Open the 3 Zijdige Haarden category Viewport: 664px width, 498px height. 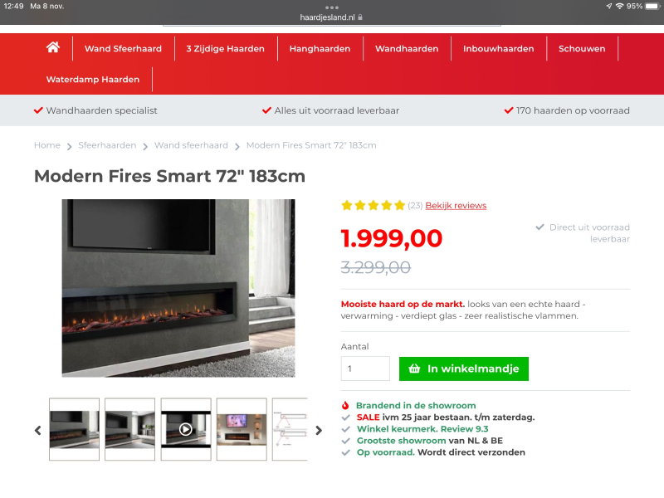(225, 49)
